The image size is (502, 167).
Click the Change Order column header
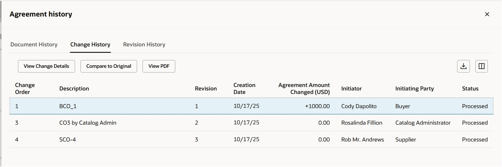pyautogui.click(x=25, y=88)
